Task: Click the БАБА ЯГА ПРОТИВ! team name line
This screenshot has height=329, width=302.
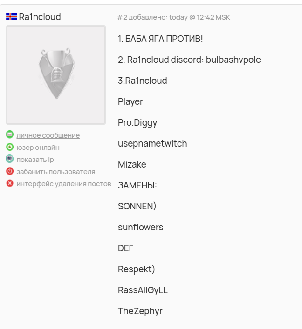Action: pos(160,39)
